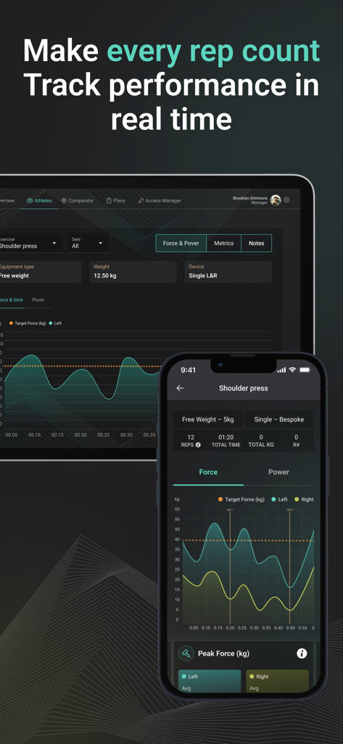Toggle the phone Left legend dot
Screen dimensions: 343x744
click(x=274, y=499)
